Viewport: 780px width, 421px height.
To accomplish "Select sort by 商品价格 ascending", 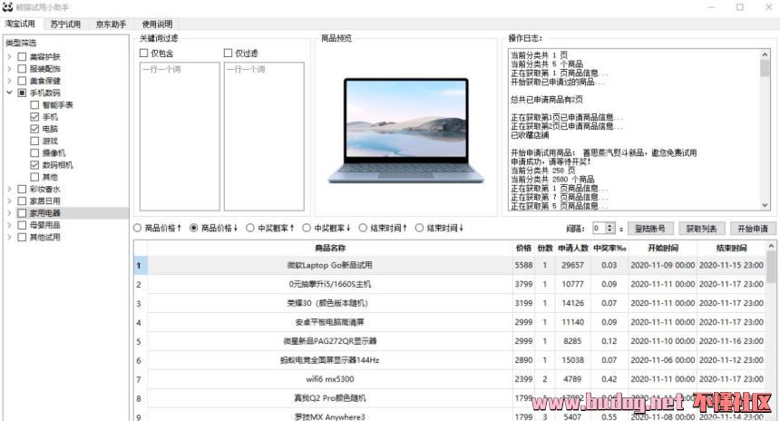I will tap(137, 228).
